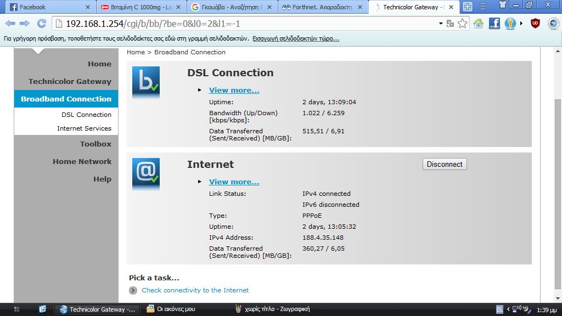The image size is (562, 316).
Task: Click the Εισαγωγή σελιδοδεικτών τώρα link
Action: (x=296, y=38)
